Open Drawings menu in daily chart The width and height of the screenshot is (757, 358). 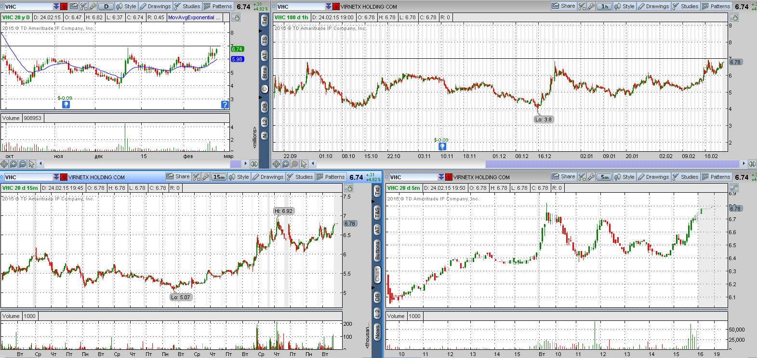click(x=155, y=6)
